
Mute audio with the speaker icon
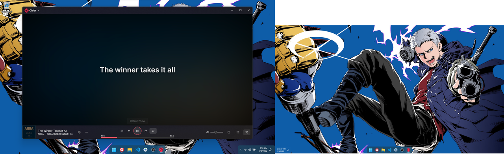(x=208, y=132)
